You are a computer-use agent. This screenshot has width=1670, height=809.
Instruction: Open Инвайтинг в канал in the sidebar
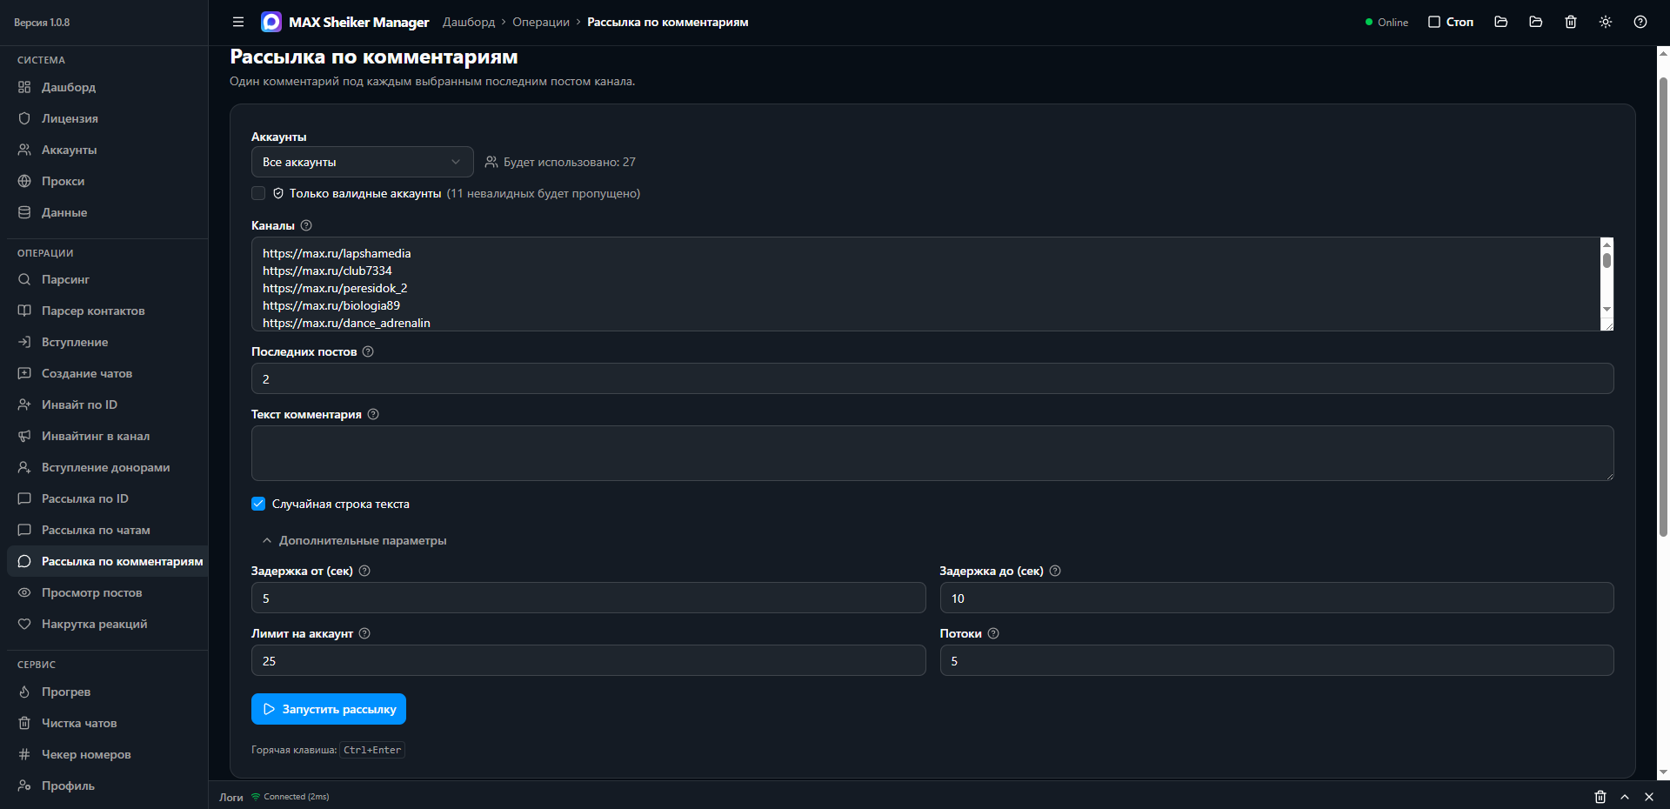coord(107,436)
